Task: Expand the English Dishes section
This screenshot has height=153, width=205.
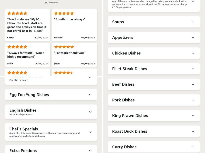Action: 51,111
